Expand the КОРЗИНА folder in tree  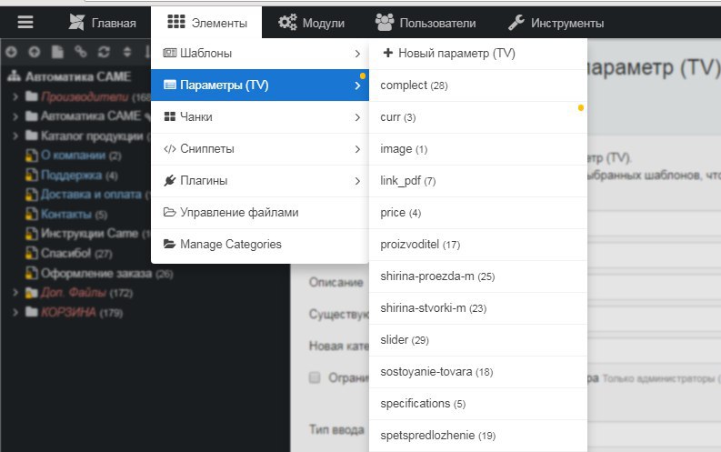pyautogui.click(x=15, y=313)
